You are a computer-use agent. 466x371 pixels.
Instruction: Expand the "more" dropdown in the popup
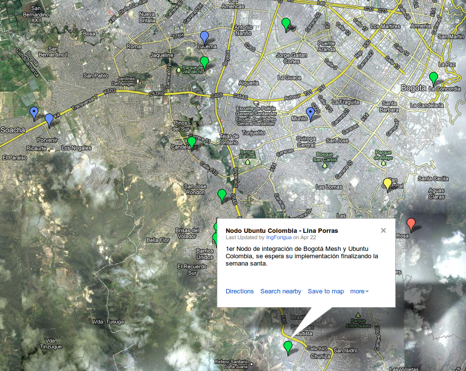coord(359,291)
